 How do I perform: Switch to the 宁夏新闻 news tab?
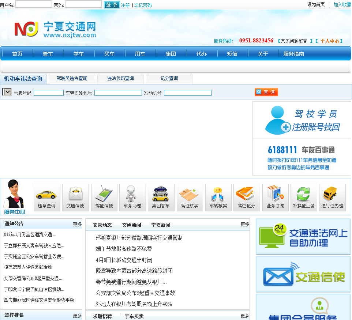(x=161, y=225)
